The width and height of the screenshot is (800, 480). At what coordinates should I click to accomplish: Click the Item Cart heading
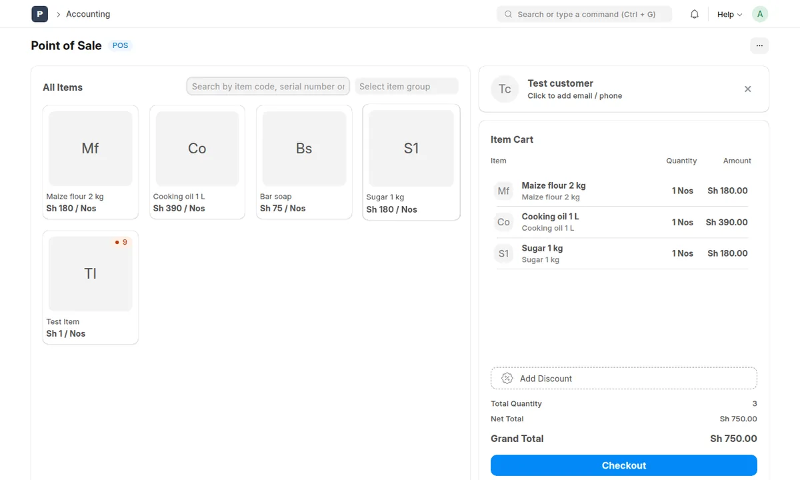pyautogui.click(x=512, y=139)
